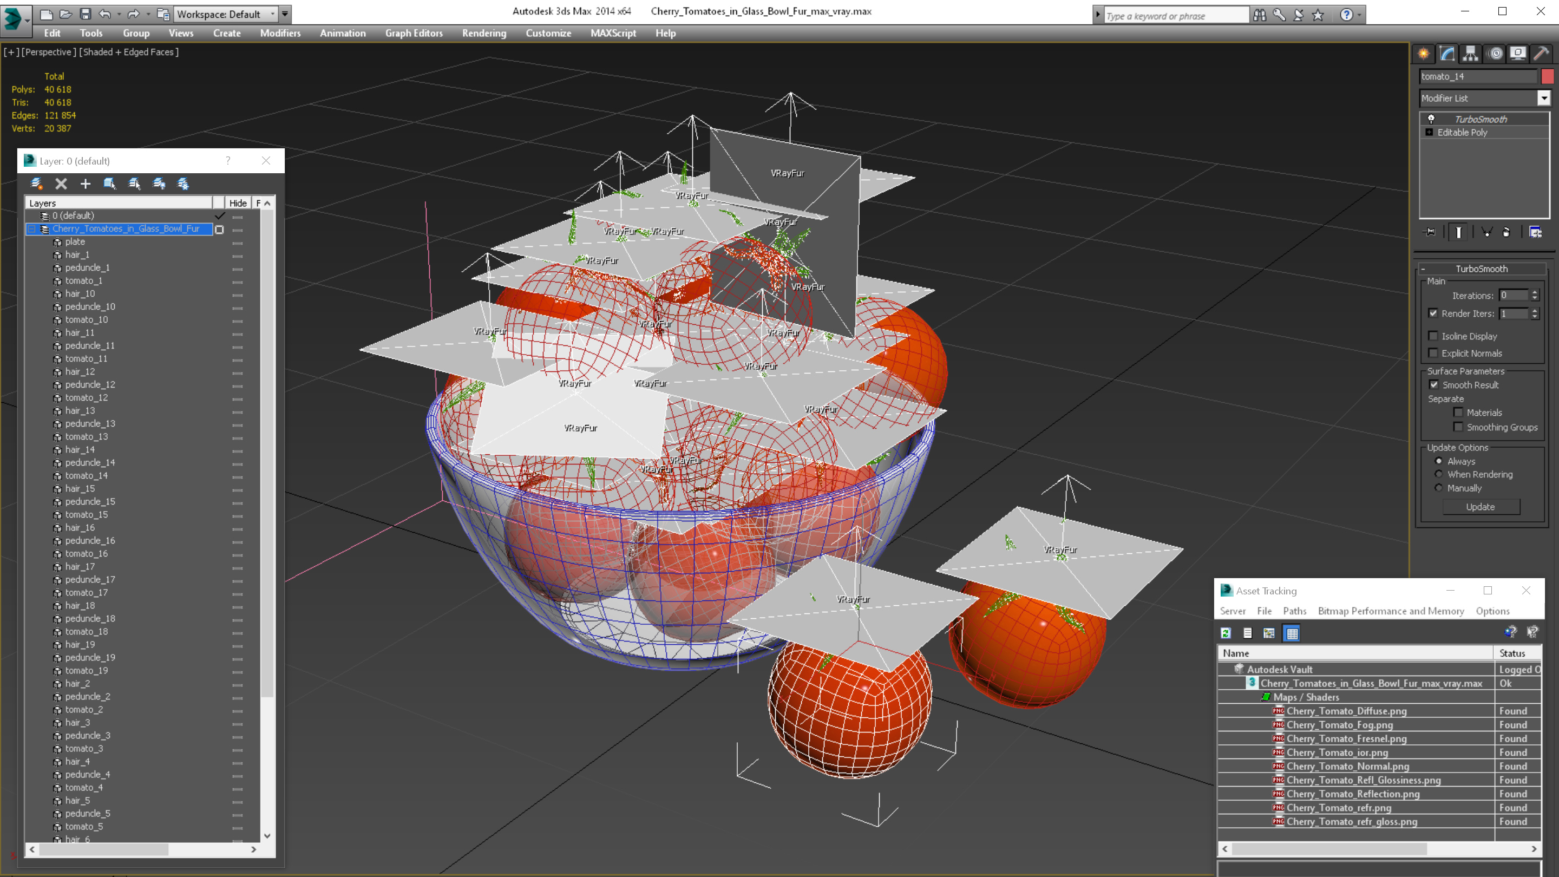Click the Hide column header in Layer dialog

[x=238, y=204]
